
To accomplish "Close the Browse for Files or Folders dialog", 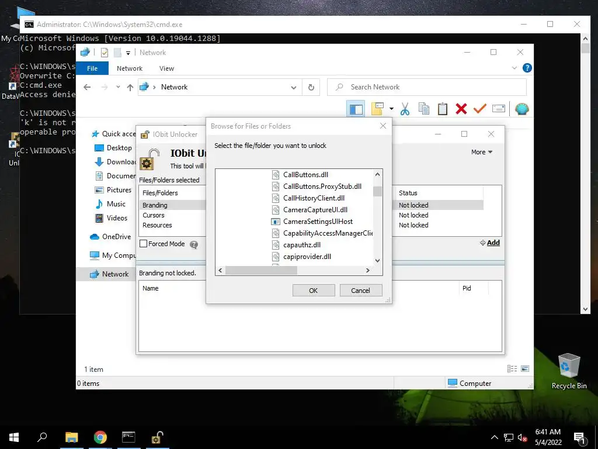I will pos(383,126).
